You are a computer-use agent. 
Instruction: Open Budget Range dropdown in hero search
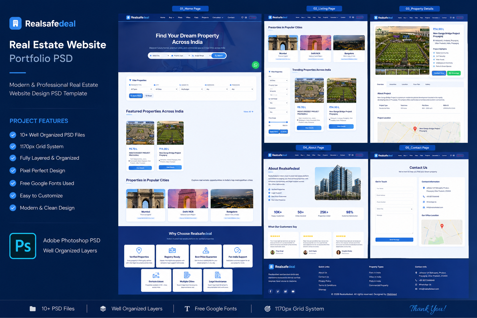(x=201, y=56)
